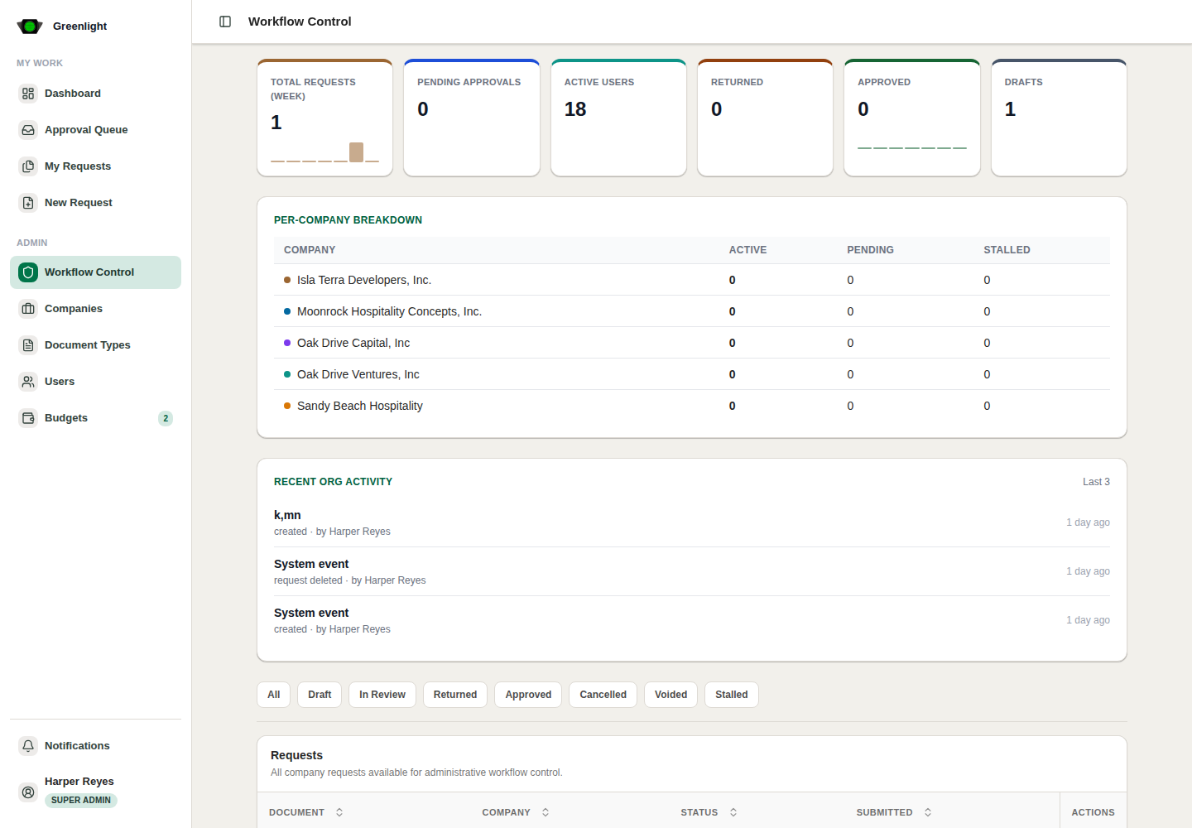The width and height of the screenshot is (1192, 828).
Task: Toggle the sidebar panel icon
Action: point(225,22)
